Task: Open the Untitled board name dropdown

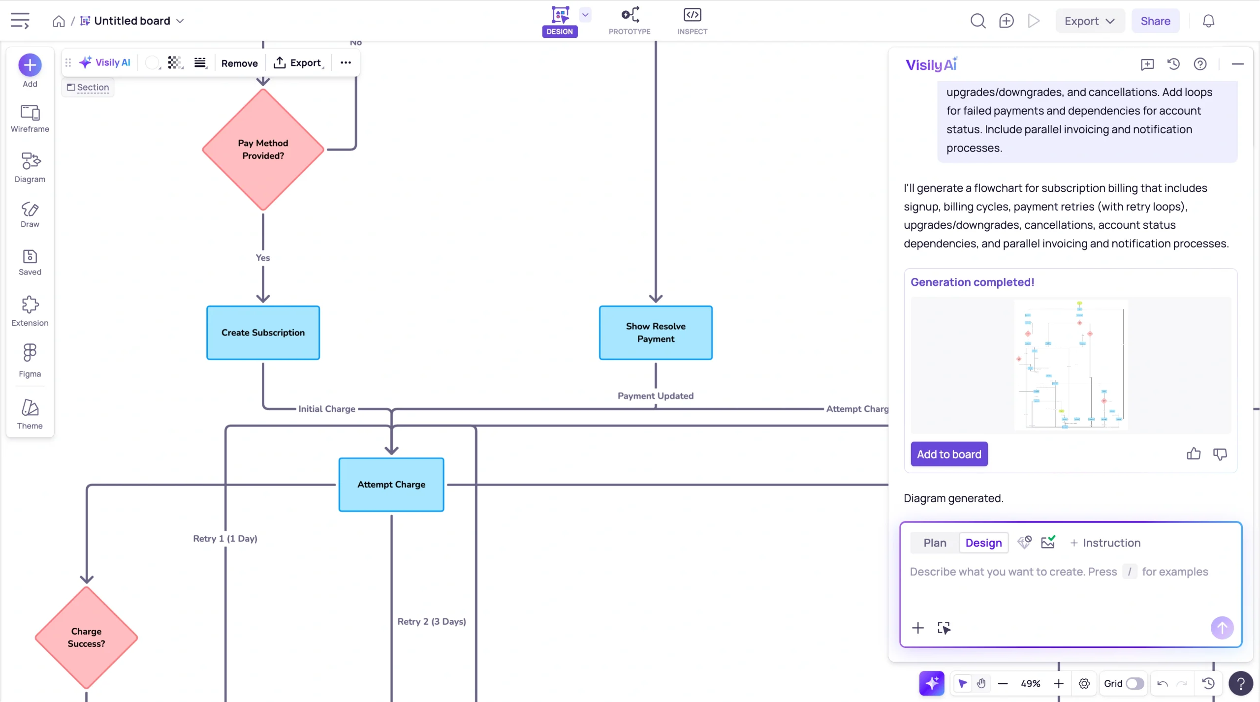Action: [x=180, y=21]
